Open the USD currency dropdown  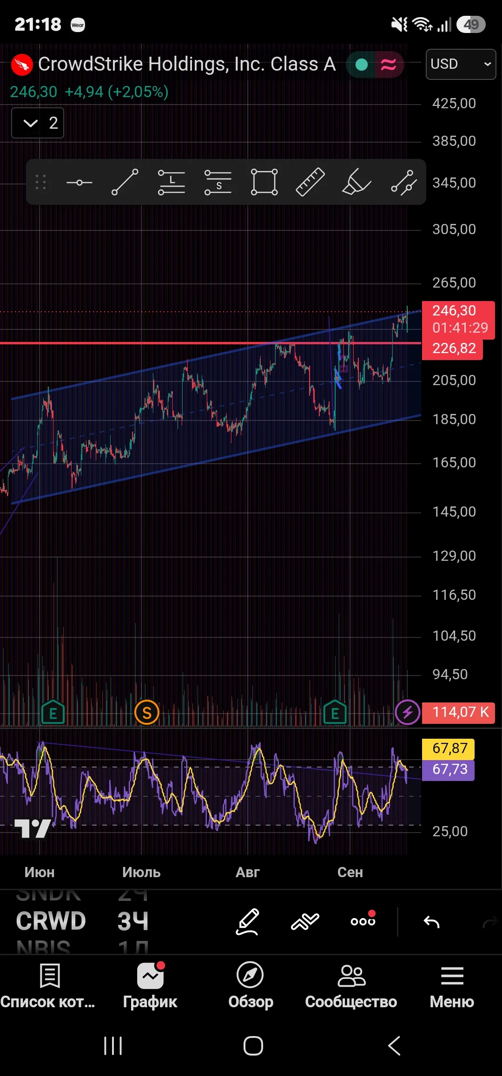click(461, 64)
